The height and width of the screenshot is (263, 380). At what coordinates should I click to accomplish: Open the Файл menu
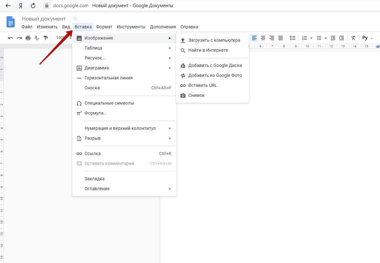pos(27,27)
